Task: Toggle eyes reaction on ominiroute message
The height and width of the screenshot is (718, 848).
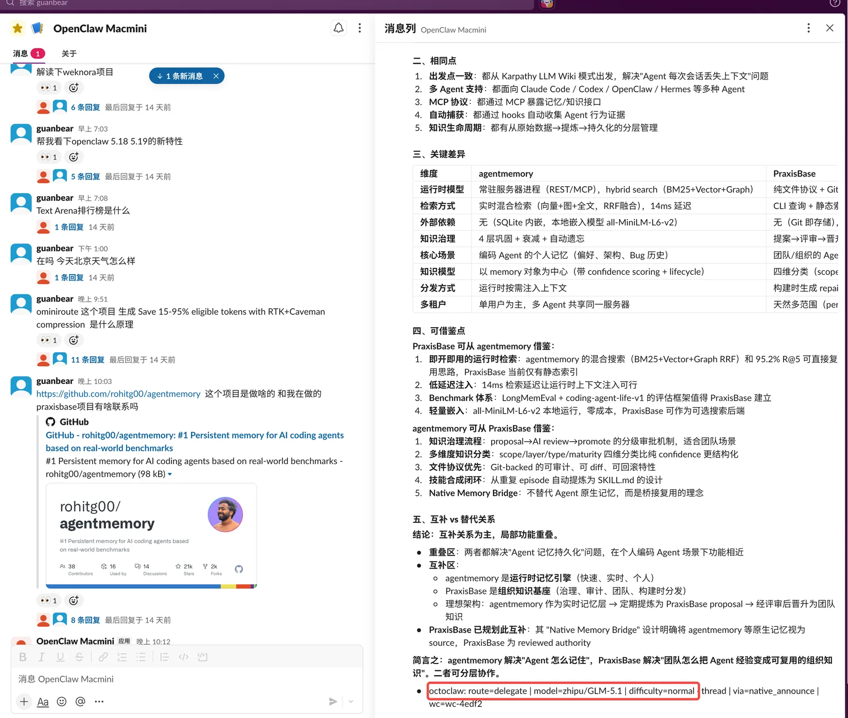Action: [x=49, y=340]
